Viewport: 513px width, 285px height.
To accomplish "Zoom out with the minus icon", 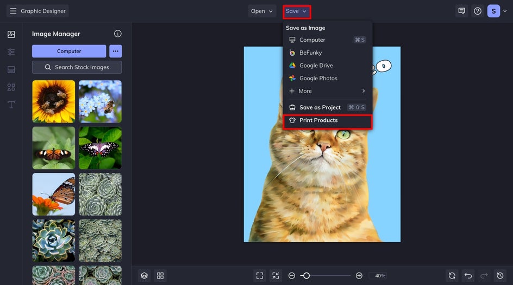I will [x=291, y=276].
